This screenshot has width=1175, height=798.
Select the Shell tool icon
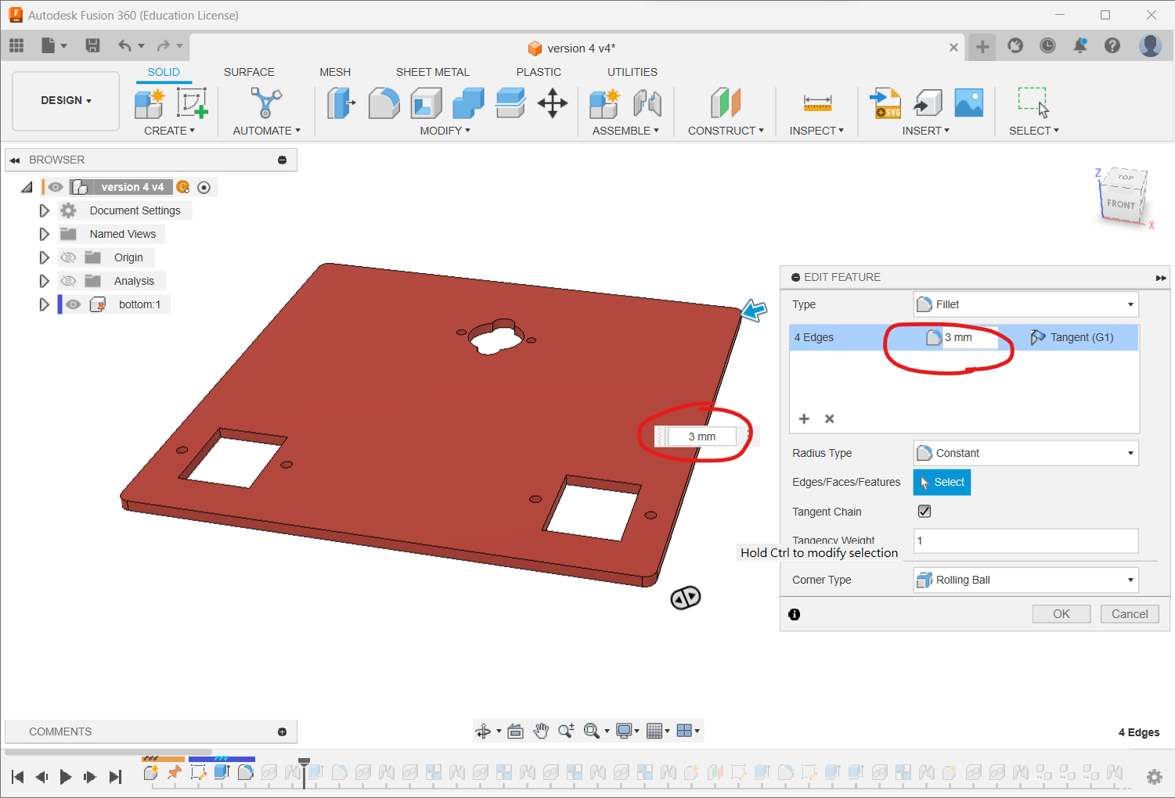coord(426,103)
